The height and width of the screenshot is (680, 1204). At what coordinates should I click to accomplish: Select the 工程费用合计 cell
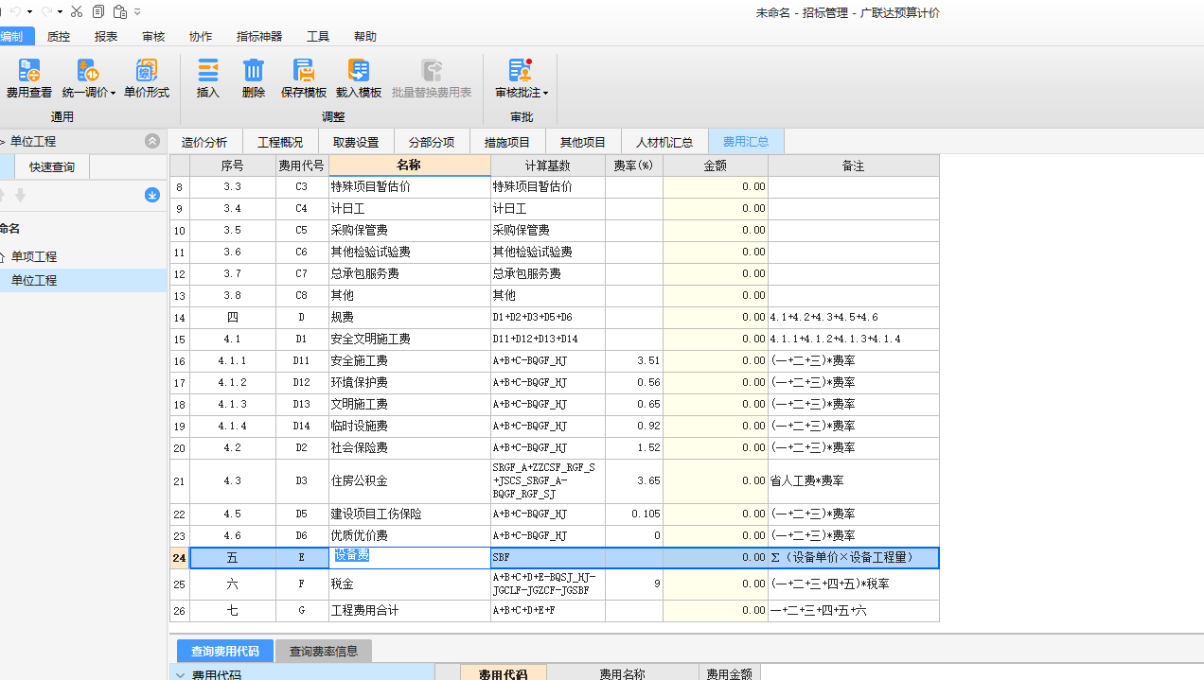click(x=409, y=611)
